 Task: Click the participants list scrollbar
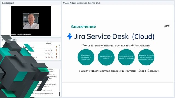(x=59, y=52)
